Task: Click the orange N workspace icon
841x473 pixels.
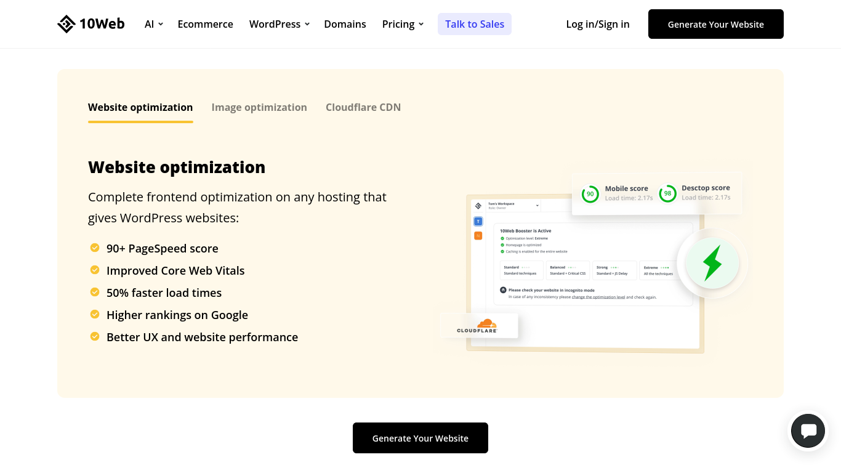Action: click(x=478, y=236)
